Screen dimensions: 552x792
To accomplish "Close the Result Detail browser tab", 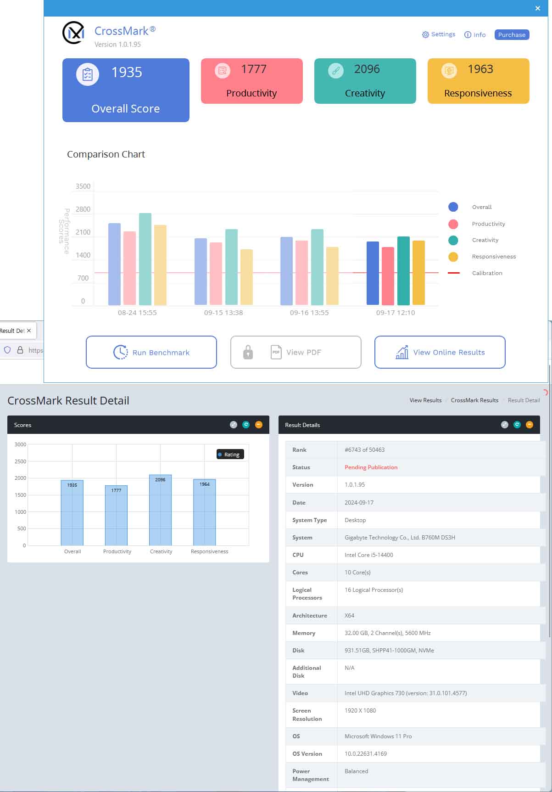I will click(29, 331).
